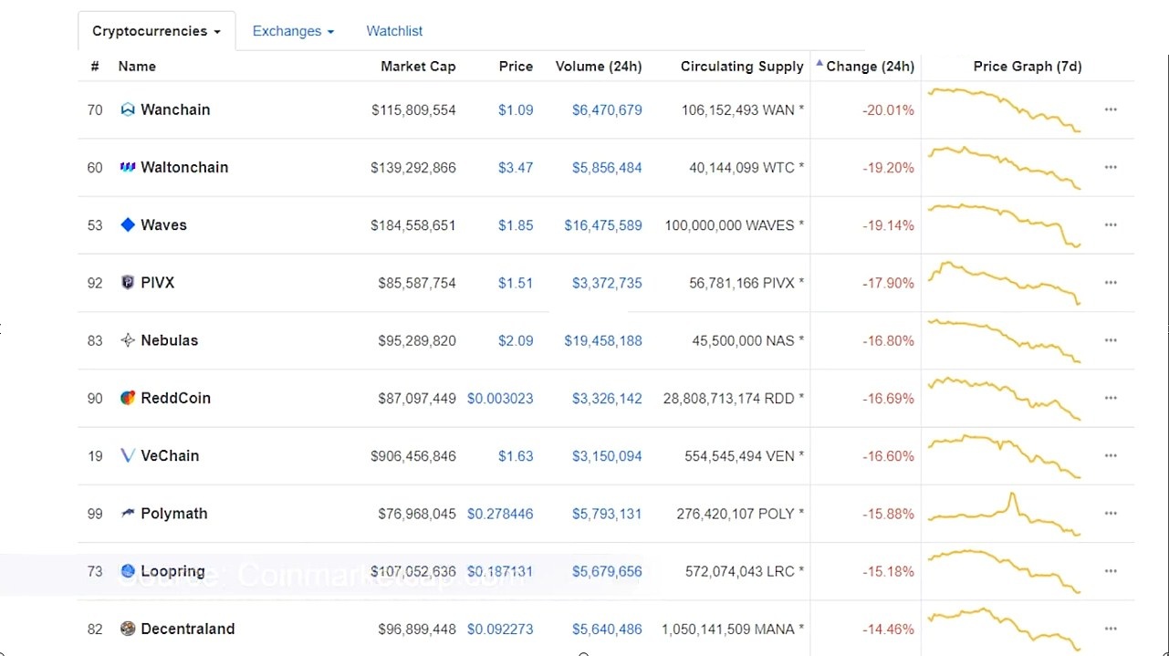Click Decentraland change -14.46%
The height and width of the screenshot is (656, 1169).
[888, 629]
